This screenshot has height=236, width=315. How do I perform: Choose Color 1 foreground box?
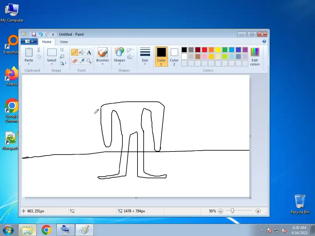(x=161, y=57)
